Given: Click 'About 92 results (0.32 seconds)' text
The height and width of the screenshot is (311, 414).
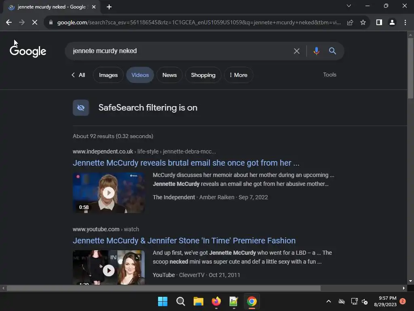Looking at the screenshot, I should point(113,136).
